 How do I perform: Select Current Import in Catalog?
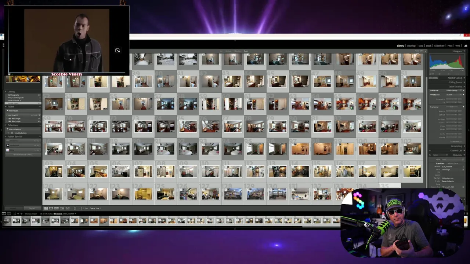click(22, 103)
